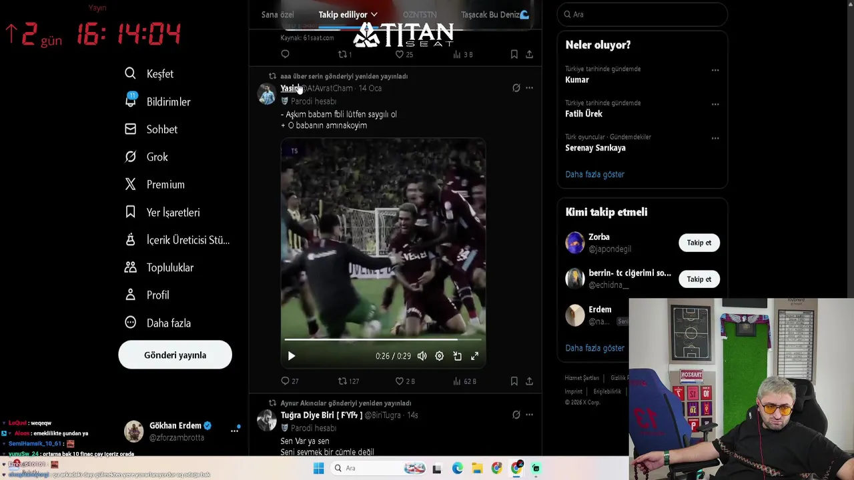Open Erişilebilirlik footer link

click(607, 392)
